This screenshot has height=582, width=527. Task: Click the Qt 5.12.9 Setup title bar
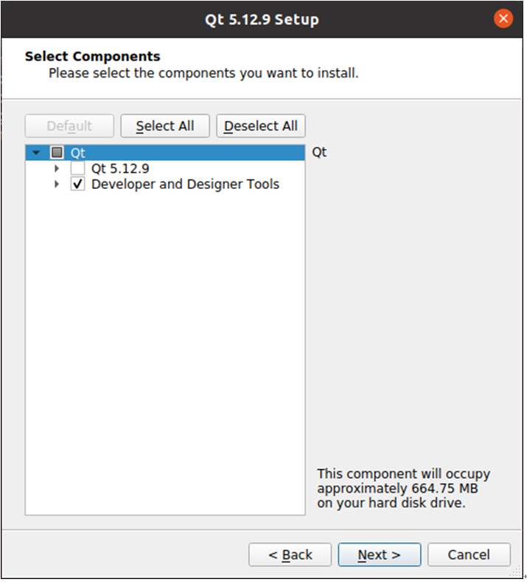coord(262,19)
